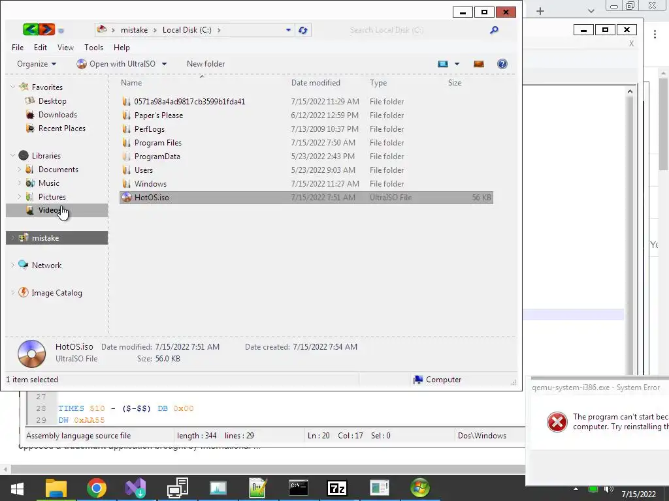Image resolution: width=669 pixels, height=501 pixels.
Task: Expand the Pictures library node
Action: (19, 196)
